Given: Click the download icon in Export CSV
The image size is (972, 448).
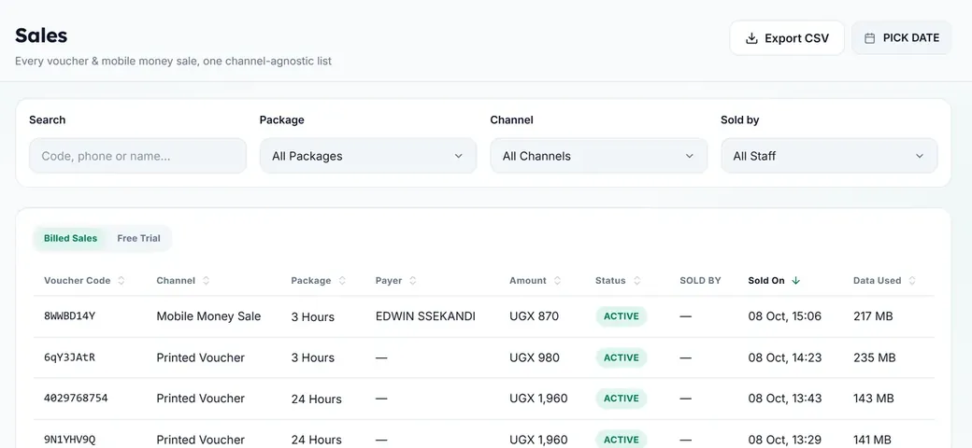Looking at the screenshot, I should [751, 38].
